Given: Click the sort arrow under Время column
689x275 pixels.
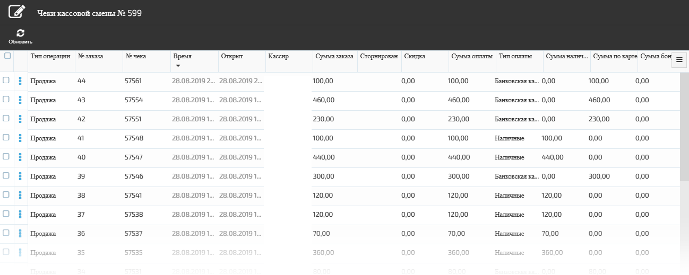Looking at the screenshot, I should click(178, 66).
